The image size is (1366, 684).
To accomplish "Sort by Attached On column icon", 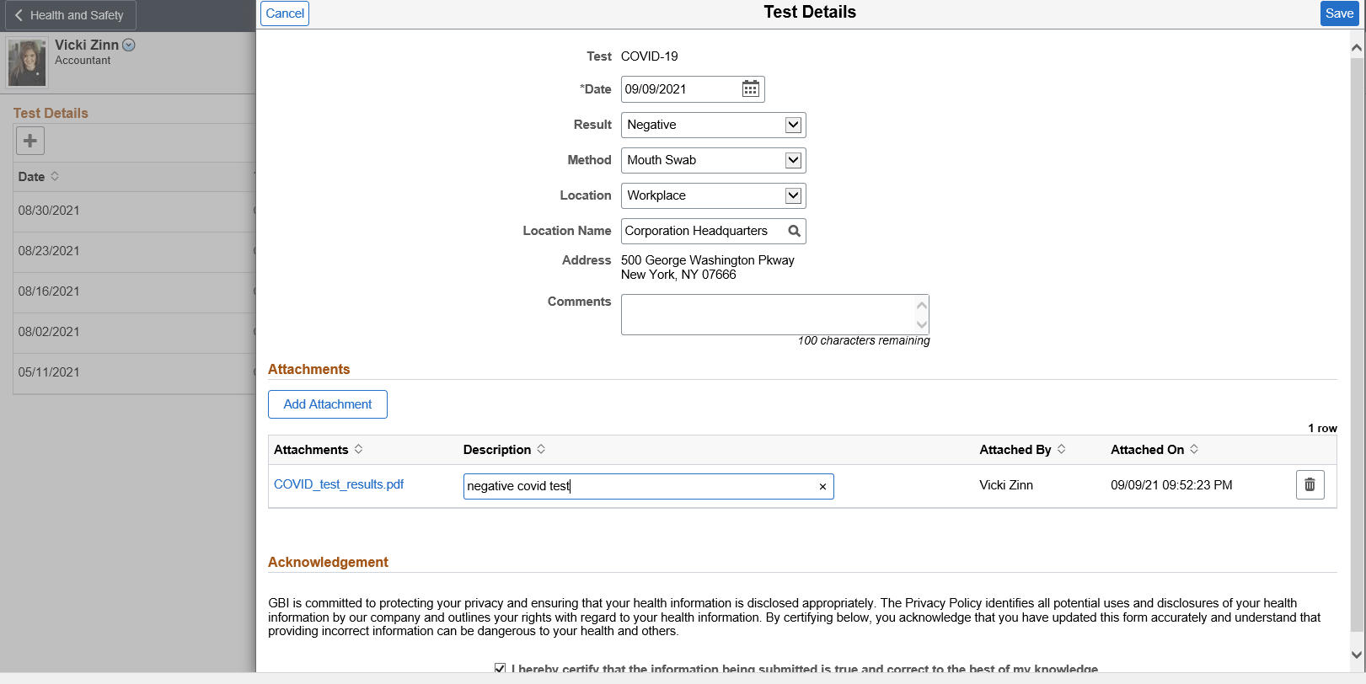I will click(x=1194, y=450).
